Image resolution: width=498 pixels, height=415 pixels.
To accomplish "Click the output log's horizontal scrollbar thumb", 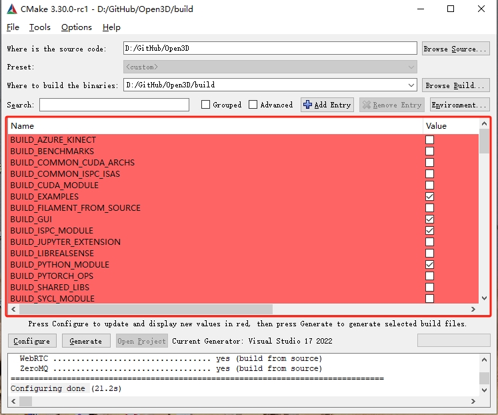I will (x=25, y=402).
